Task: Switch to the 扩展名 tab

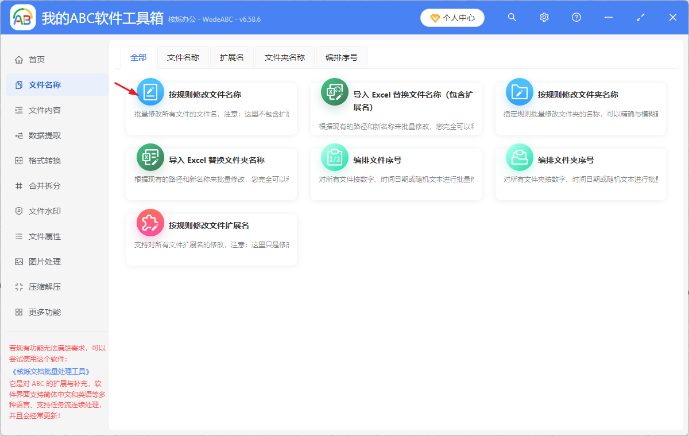Action: [231, 57]
